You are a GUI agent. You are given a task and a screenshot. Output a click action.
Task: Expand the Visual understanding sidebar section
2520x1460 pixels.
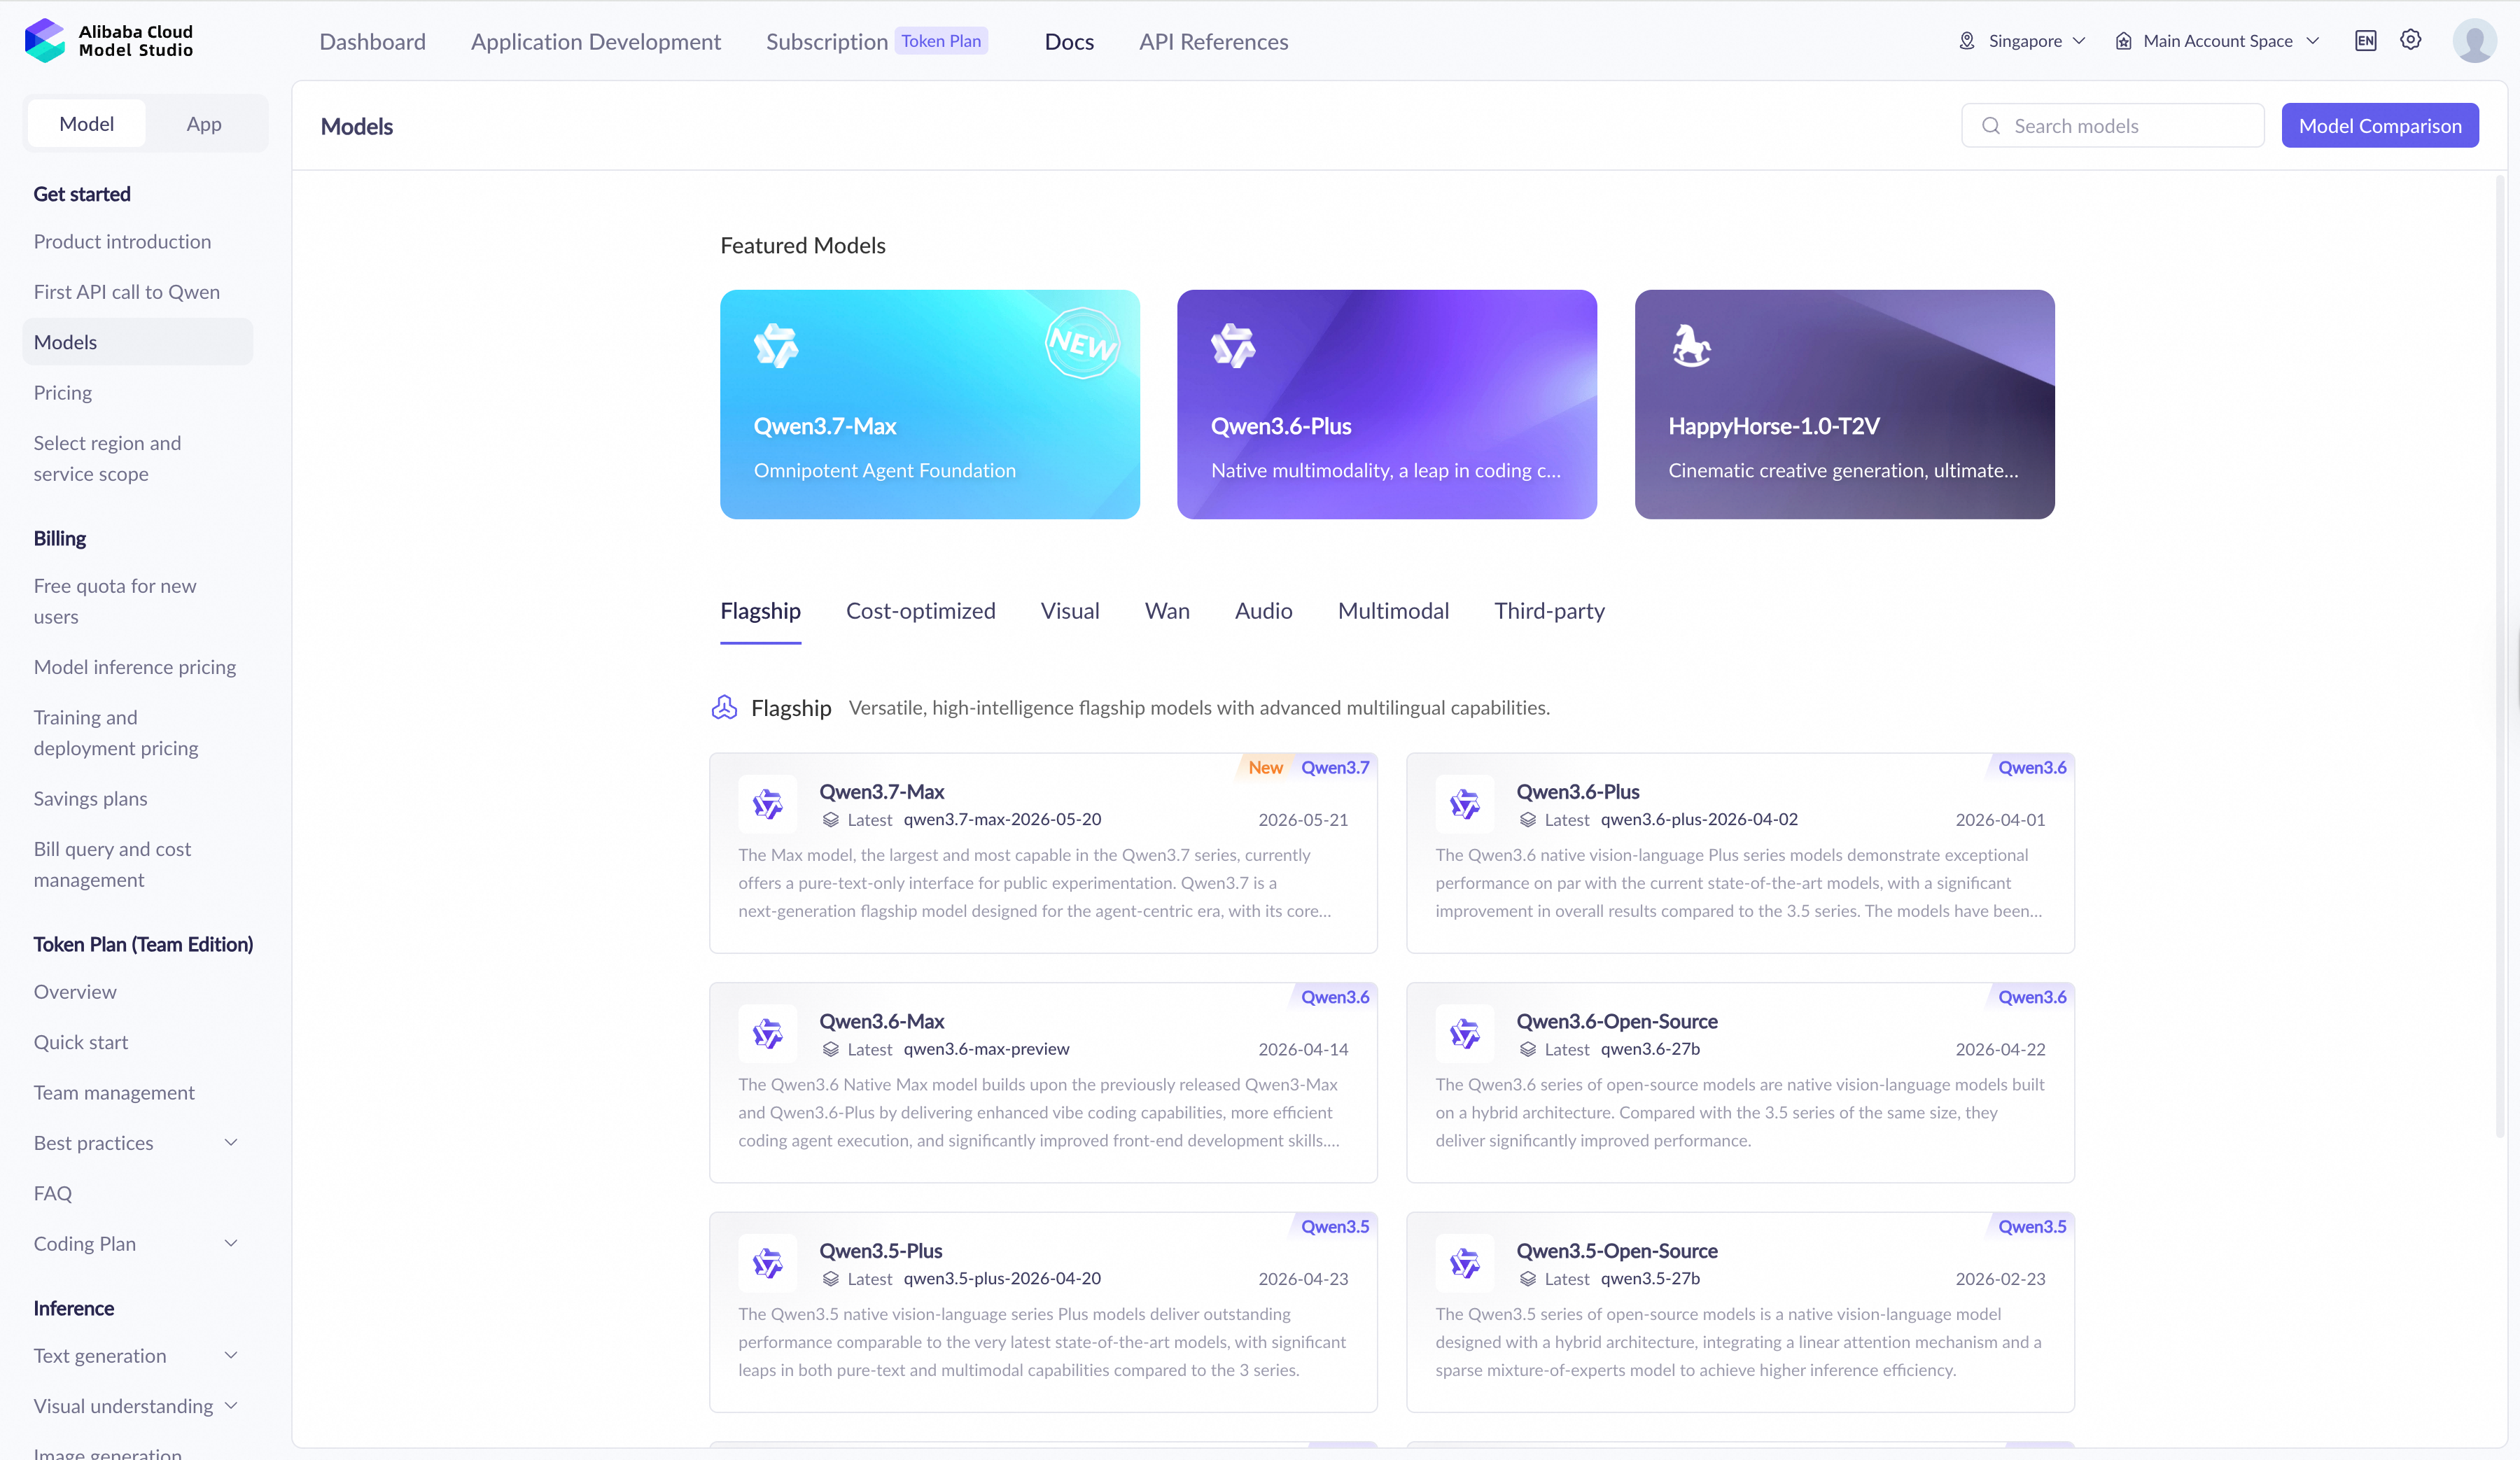[231, 1406]
